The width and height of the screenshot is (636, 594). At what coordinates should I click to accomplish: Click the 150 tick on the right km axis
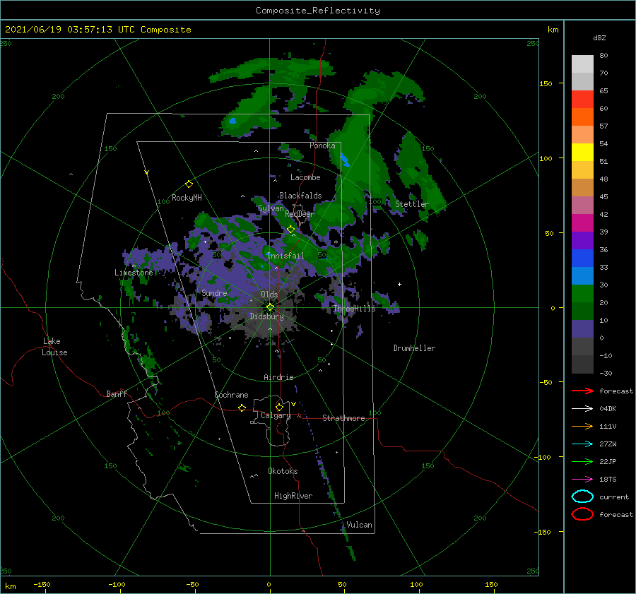pyautogui.click(x=546, y=83)
